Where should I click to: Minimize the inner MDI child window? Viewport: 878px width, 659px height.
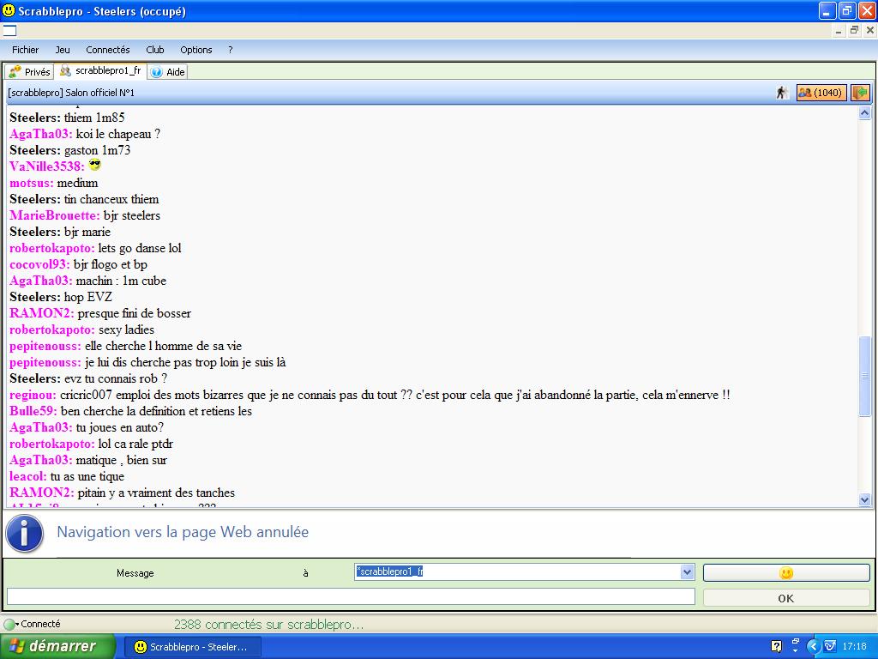[x=839, y=30]
